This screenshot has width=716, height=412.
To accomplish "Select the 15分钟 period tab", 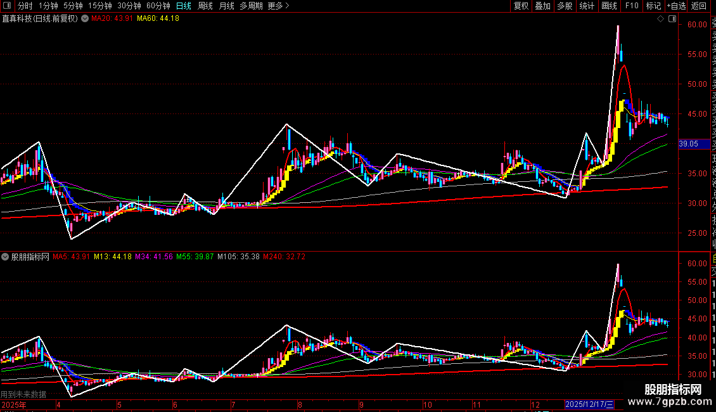I will click(100, 6).
